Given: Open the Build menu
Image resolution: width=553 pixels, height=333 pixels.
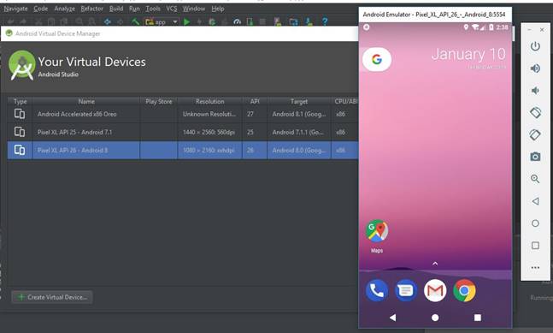Looking at the screenshot, I should (x=116, y=9).
